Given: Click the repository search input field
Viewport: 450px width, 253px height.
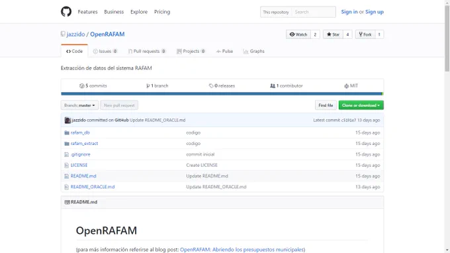Looking at the screenshot, I should 314,12.
